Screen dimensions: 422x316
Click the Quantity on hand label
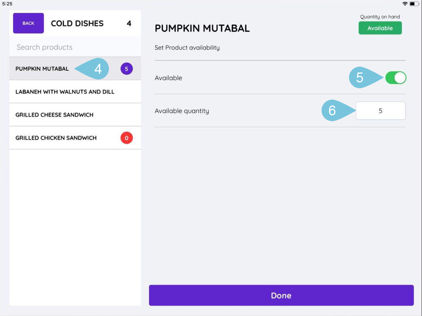tap(380, 16)
